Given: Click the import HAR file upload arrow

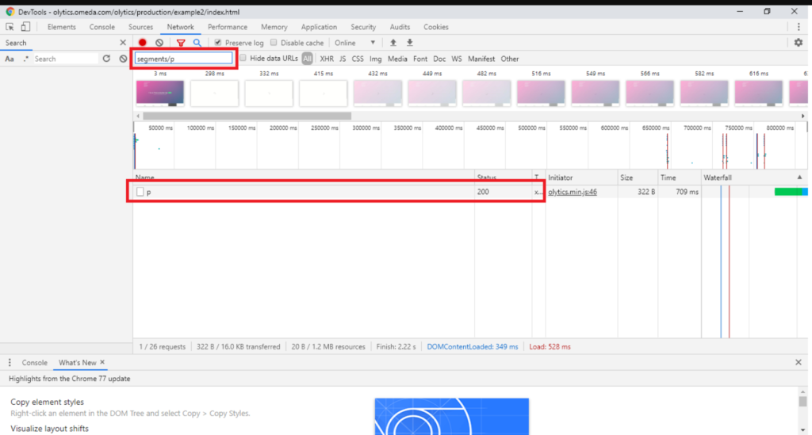Looking at the screenshot, I should pos(393,43).
